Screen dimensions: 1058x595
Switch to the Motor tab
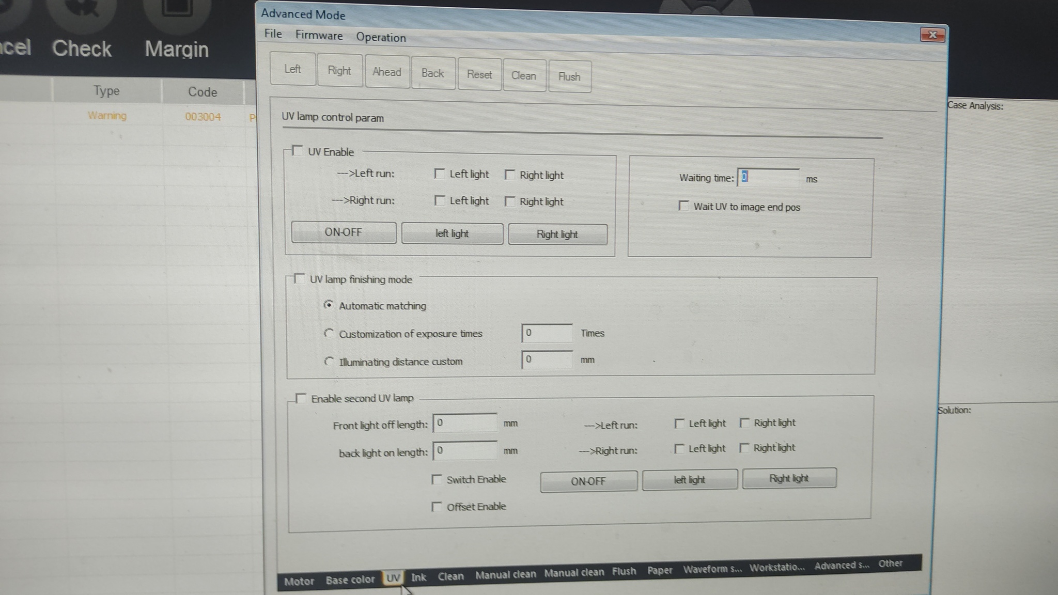pos(299,581)
